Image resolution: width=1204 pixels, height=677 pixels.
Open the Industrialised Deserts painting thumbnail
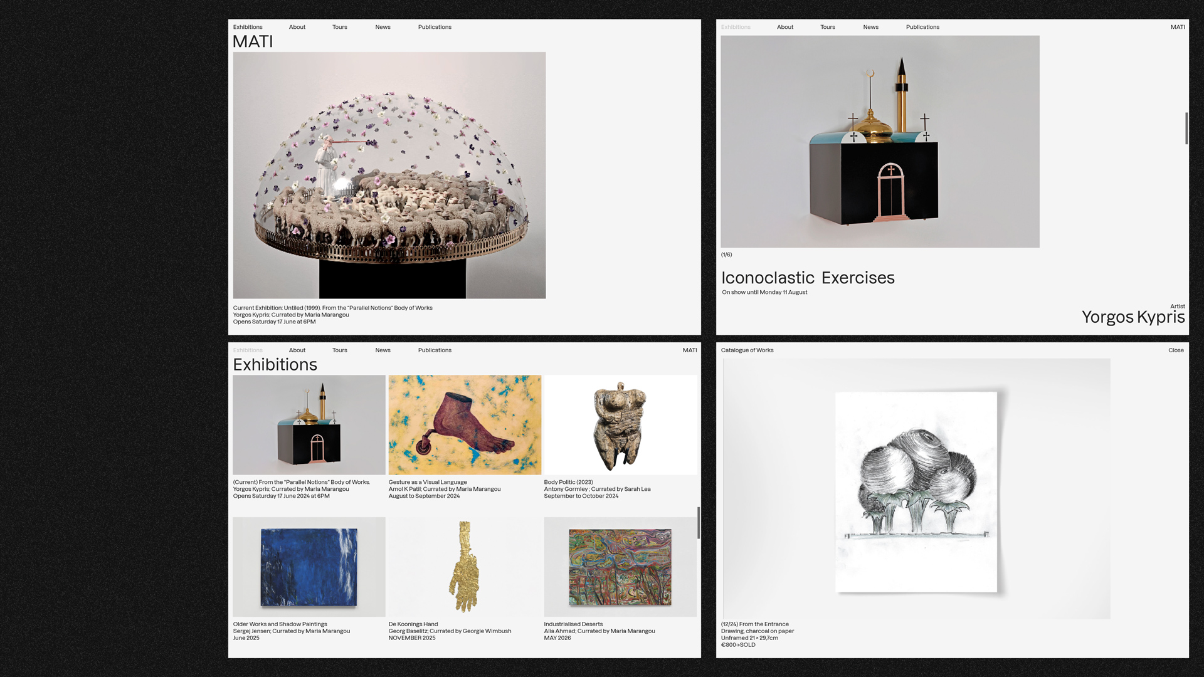[x=620, y=567]
